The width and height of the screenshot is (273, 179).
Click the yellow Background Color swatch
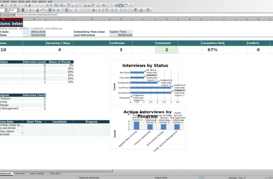43,10
